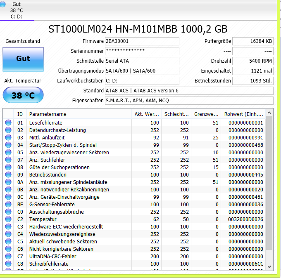Click raw value 0000000006CC of Schreibfehlerrate
281x278 pixels.
pos(246,264)
